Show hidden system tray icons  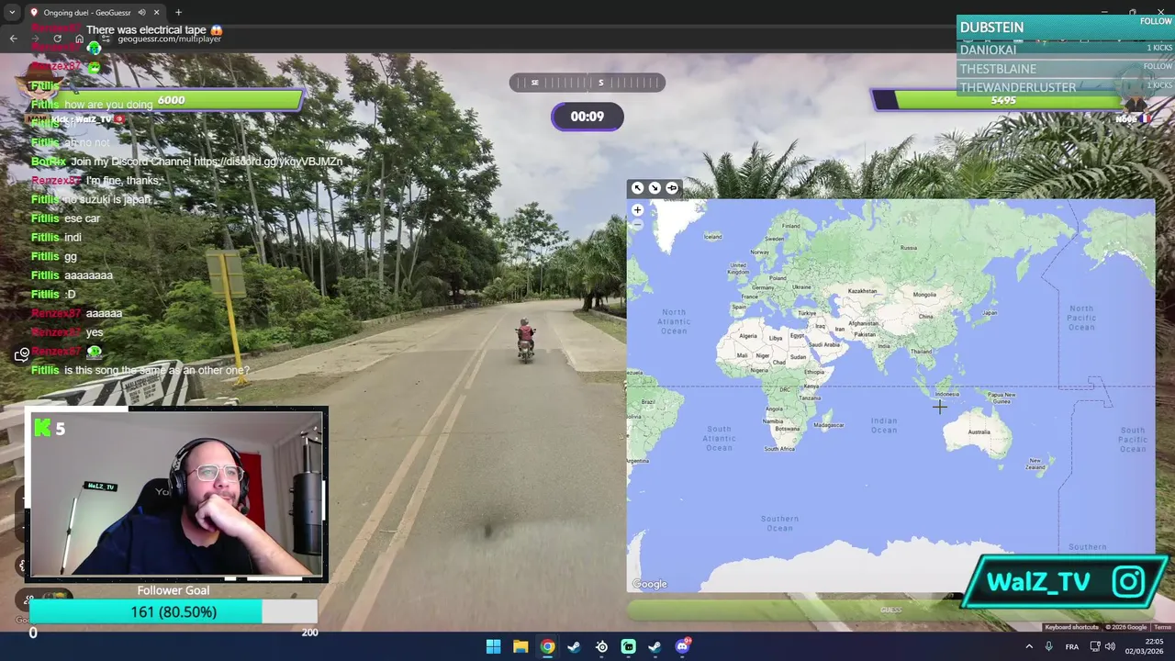(x=1028, y=646)
